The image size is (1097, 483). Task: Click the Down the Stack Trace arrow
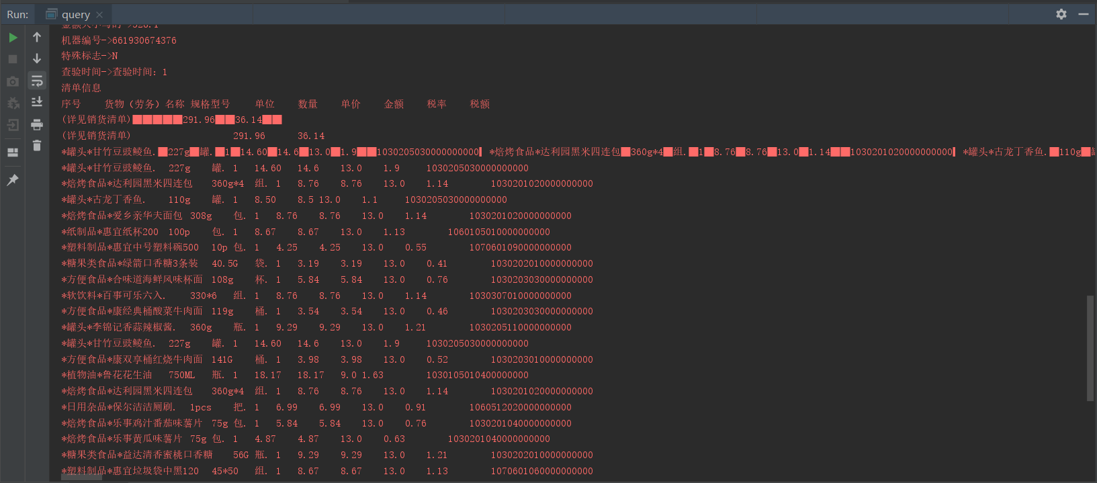[37, 58]
